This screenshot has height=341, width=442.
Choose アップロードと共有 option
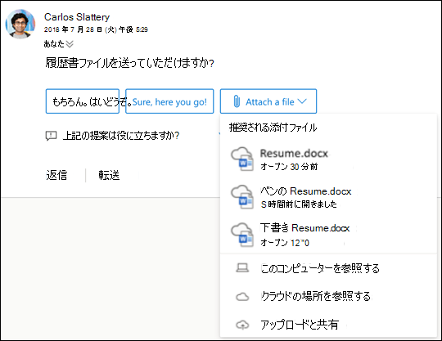coord(328,325)
